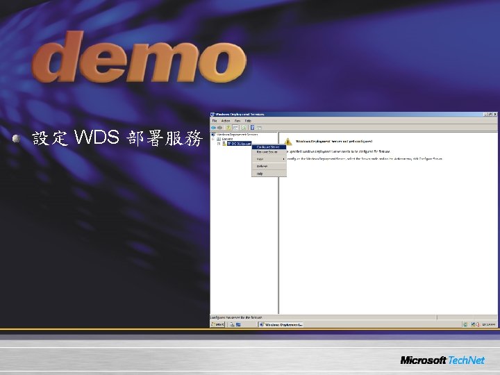The image size is (500, 375).
Task: Choose Refresh from context menu
Action: coord(269,167)
